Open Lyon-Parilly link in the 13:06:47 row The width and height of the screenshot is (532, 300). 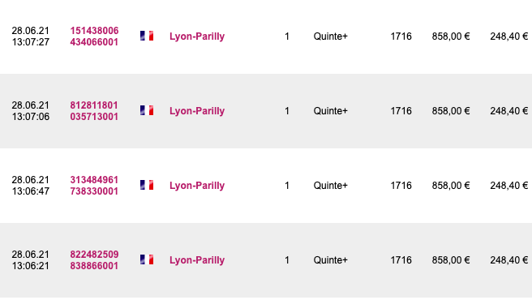(x=197, y=186)
